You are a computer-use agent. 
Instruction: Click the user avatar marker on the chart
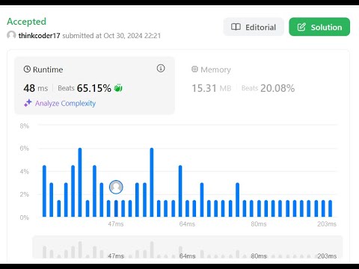[x=116, y=187]
